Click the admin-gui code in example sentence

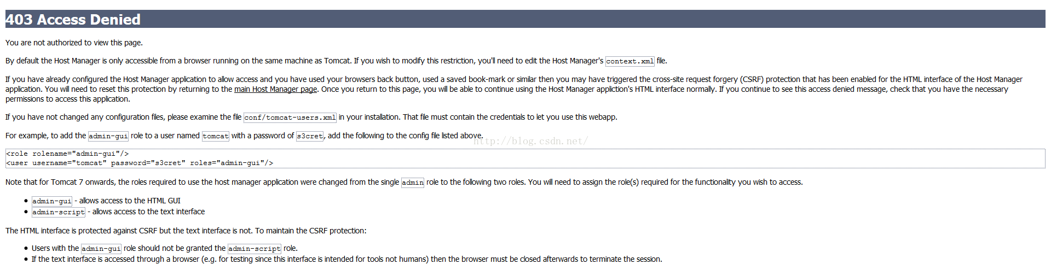pyautogui.click(x=108, y=136)
